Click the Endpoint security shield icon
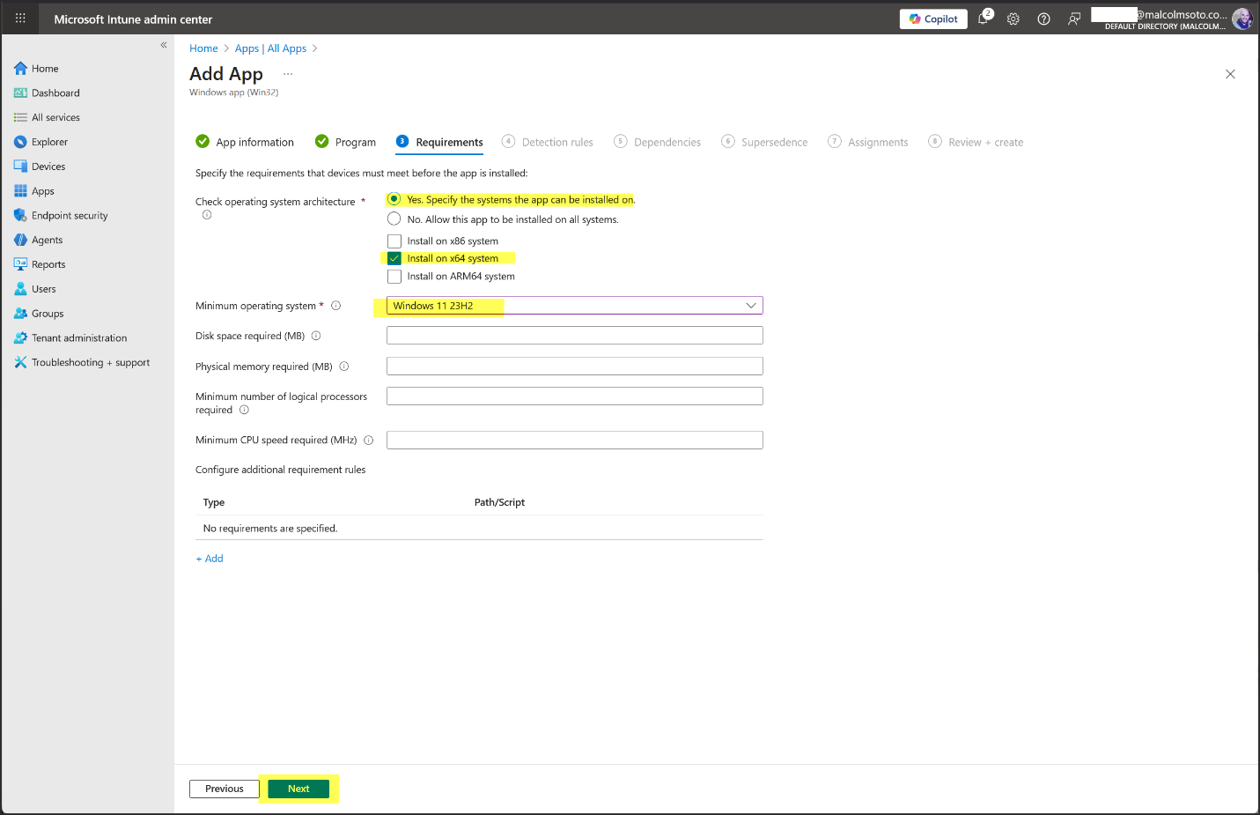 click(20, 215)
